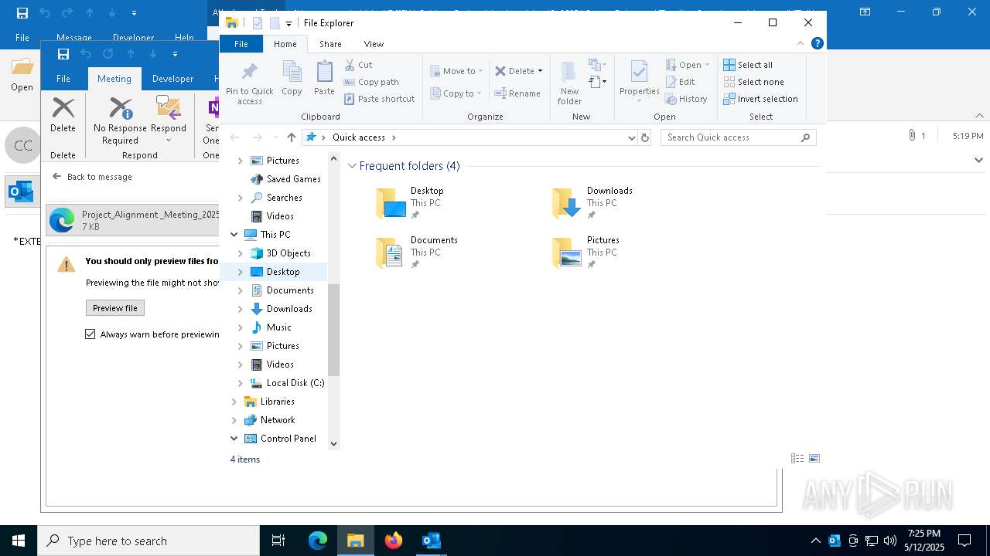Viewport: 990px width, 556px height.
Task: Save the Outlook meeting item
Action: pos(63,54)
